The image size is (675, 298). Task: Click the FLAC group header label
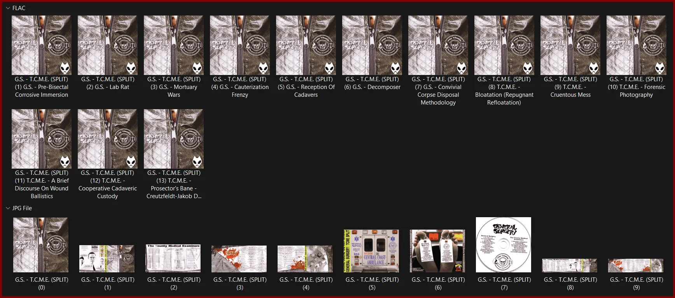click(x=19, y=8)
